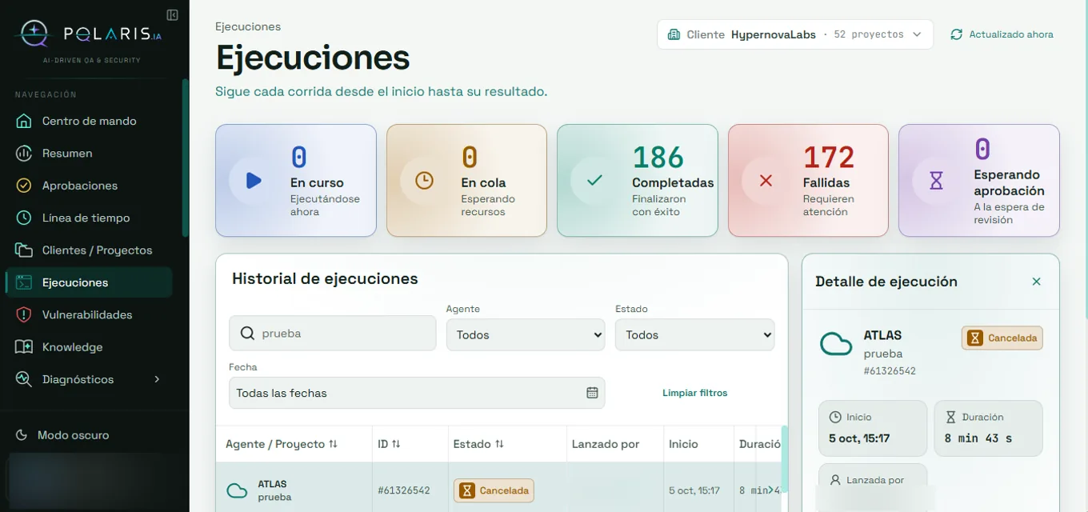1088x512 pixels.
Task: Click the En curso play icon
Action: [254, 181]
